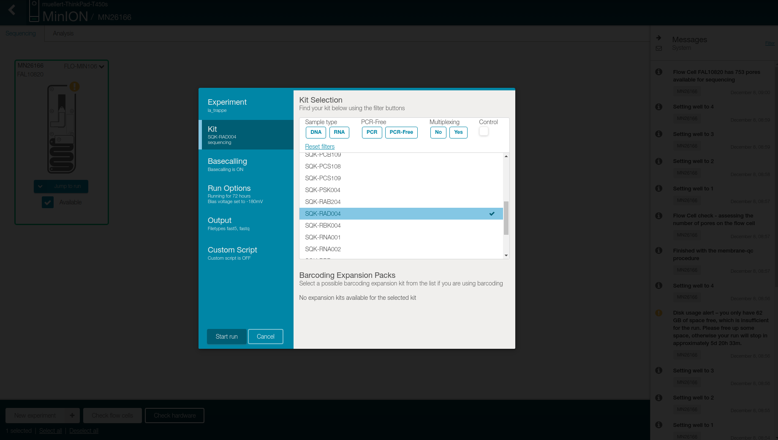Click the info icon beside Flow Cell FAL10820 message

point(658,72)
